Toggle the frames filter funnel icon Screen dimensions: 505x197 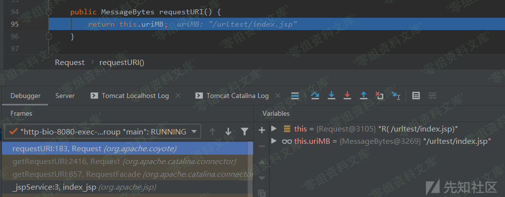point(244,131)
